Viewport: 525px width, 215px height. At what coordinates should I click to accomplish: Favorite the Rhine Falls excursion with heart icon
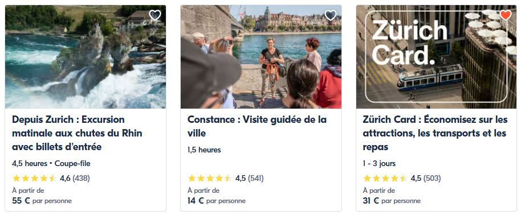(x=154, y=15)
